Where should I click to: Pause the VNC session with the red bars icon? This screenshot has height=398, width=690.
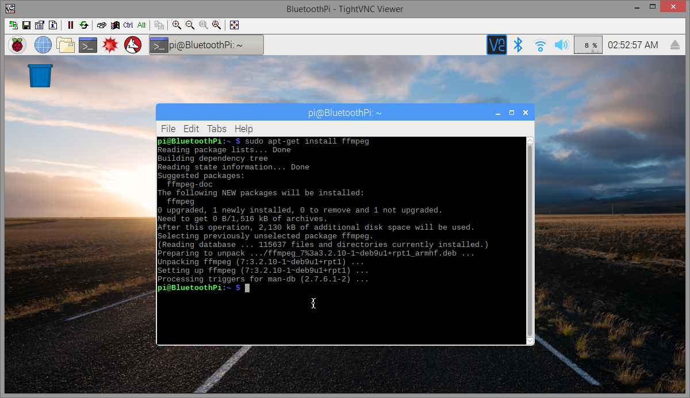(x=71, y=25)
